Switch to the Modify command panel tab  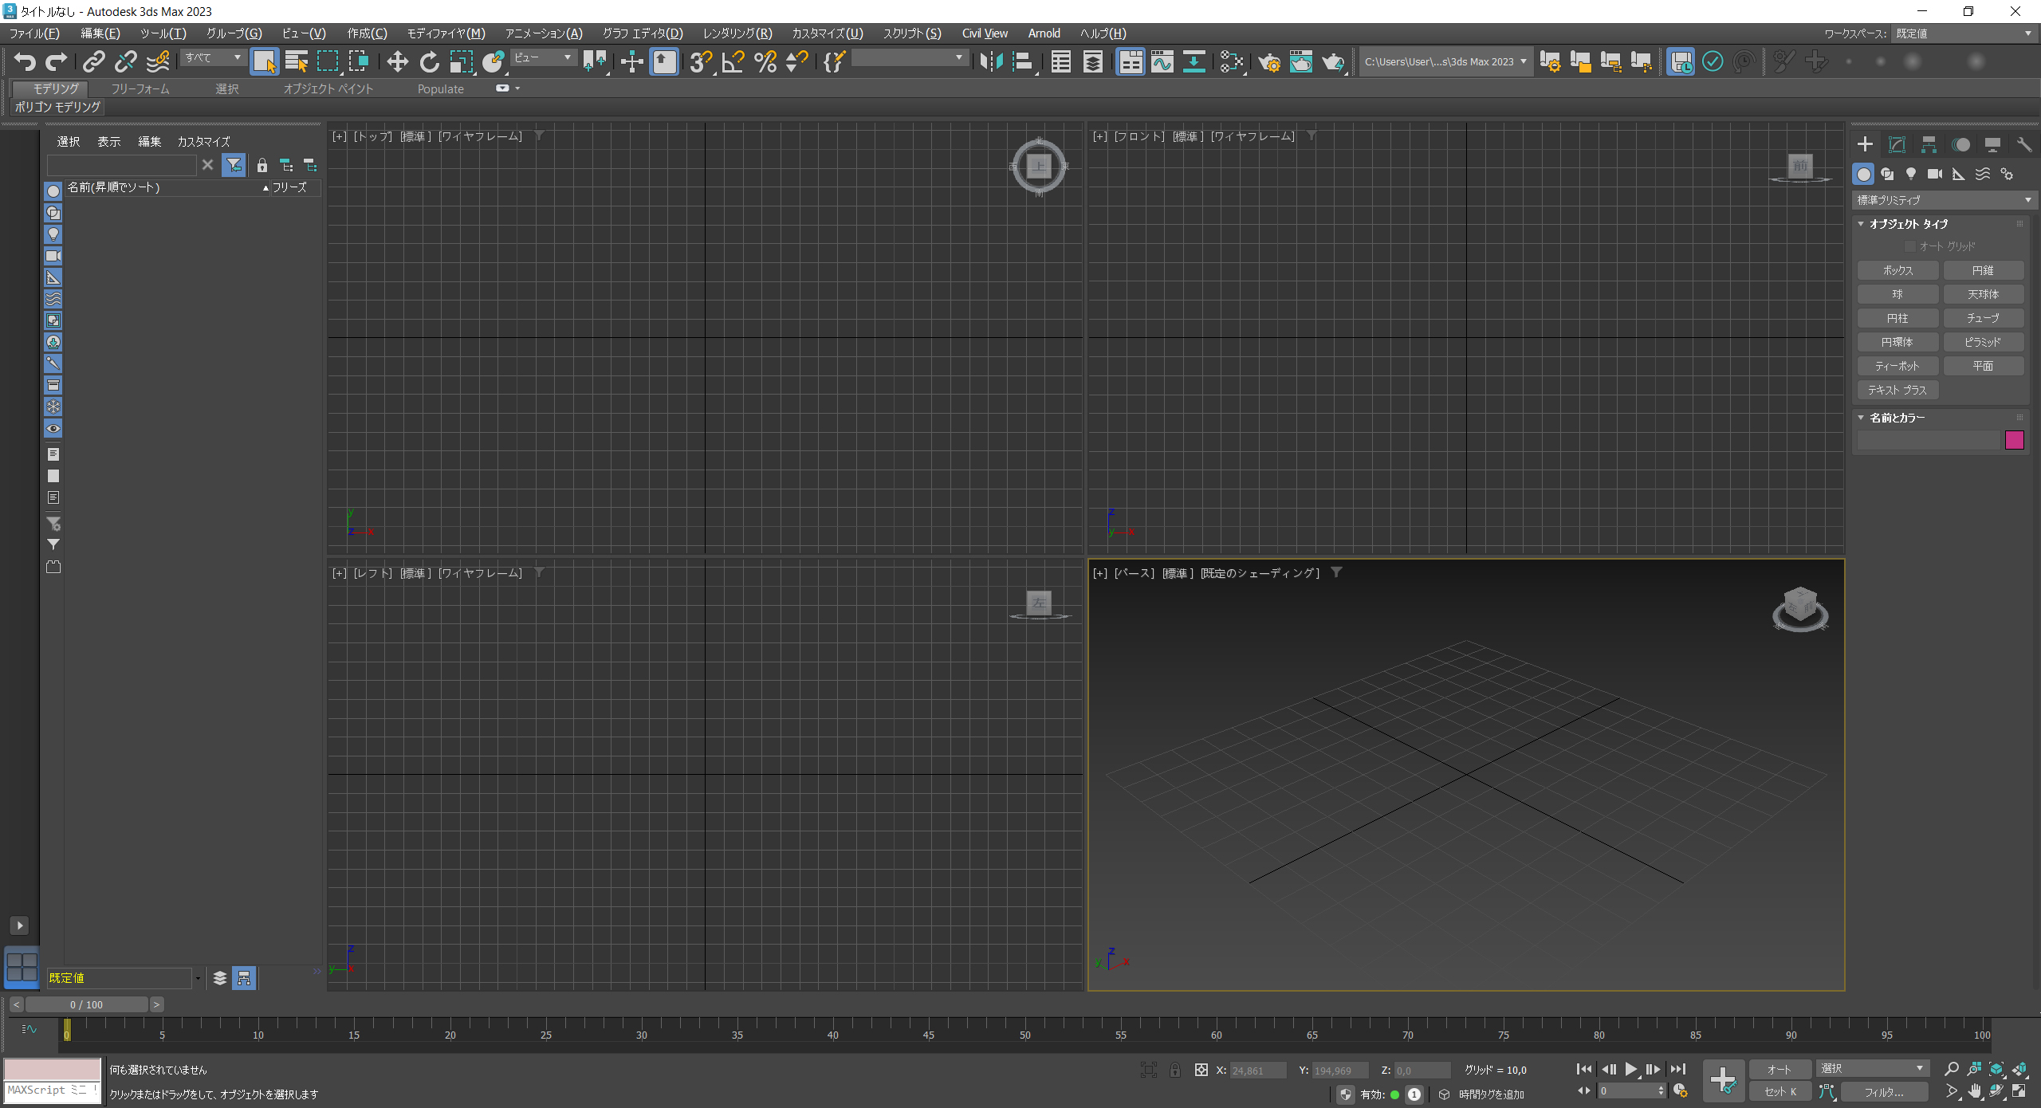point(1897,144)
